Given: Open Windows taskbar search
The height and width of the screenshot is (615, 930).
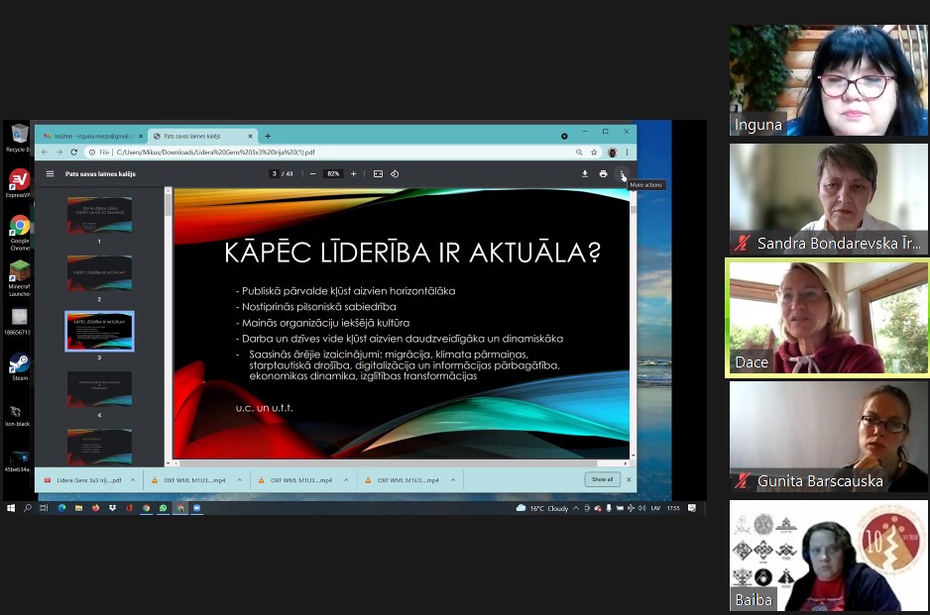Looking at the screenshot, I should [x=28, y=508].
